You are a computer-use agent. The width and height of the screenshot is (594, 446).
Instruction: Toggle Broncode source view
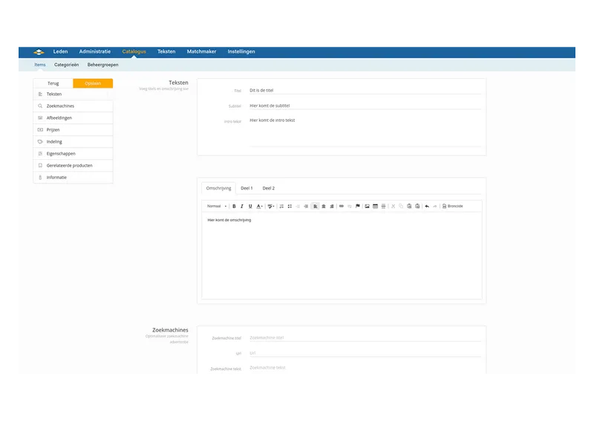(453, 207)
